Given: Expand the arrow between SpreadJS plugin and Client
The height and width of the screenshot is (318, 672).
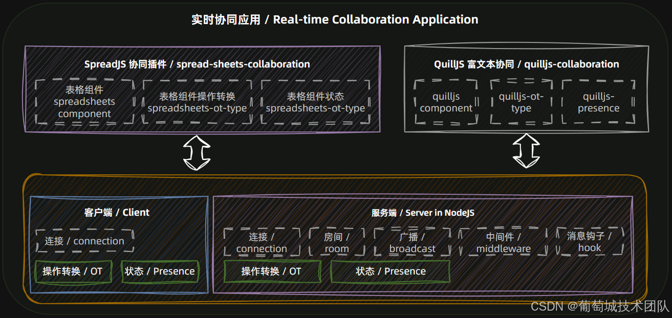Looking at the screenshot, I should point(197,154).
